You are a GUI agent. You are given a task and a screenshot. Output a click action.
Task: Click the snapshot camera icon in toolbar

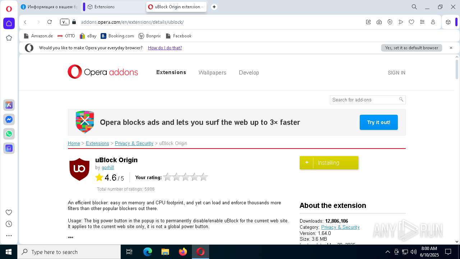coord(379,22)
